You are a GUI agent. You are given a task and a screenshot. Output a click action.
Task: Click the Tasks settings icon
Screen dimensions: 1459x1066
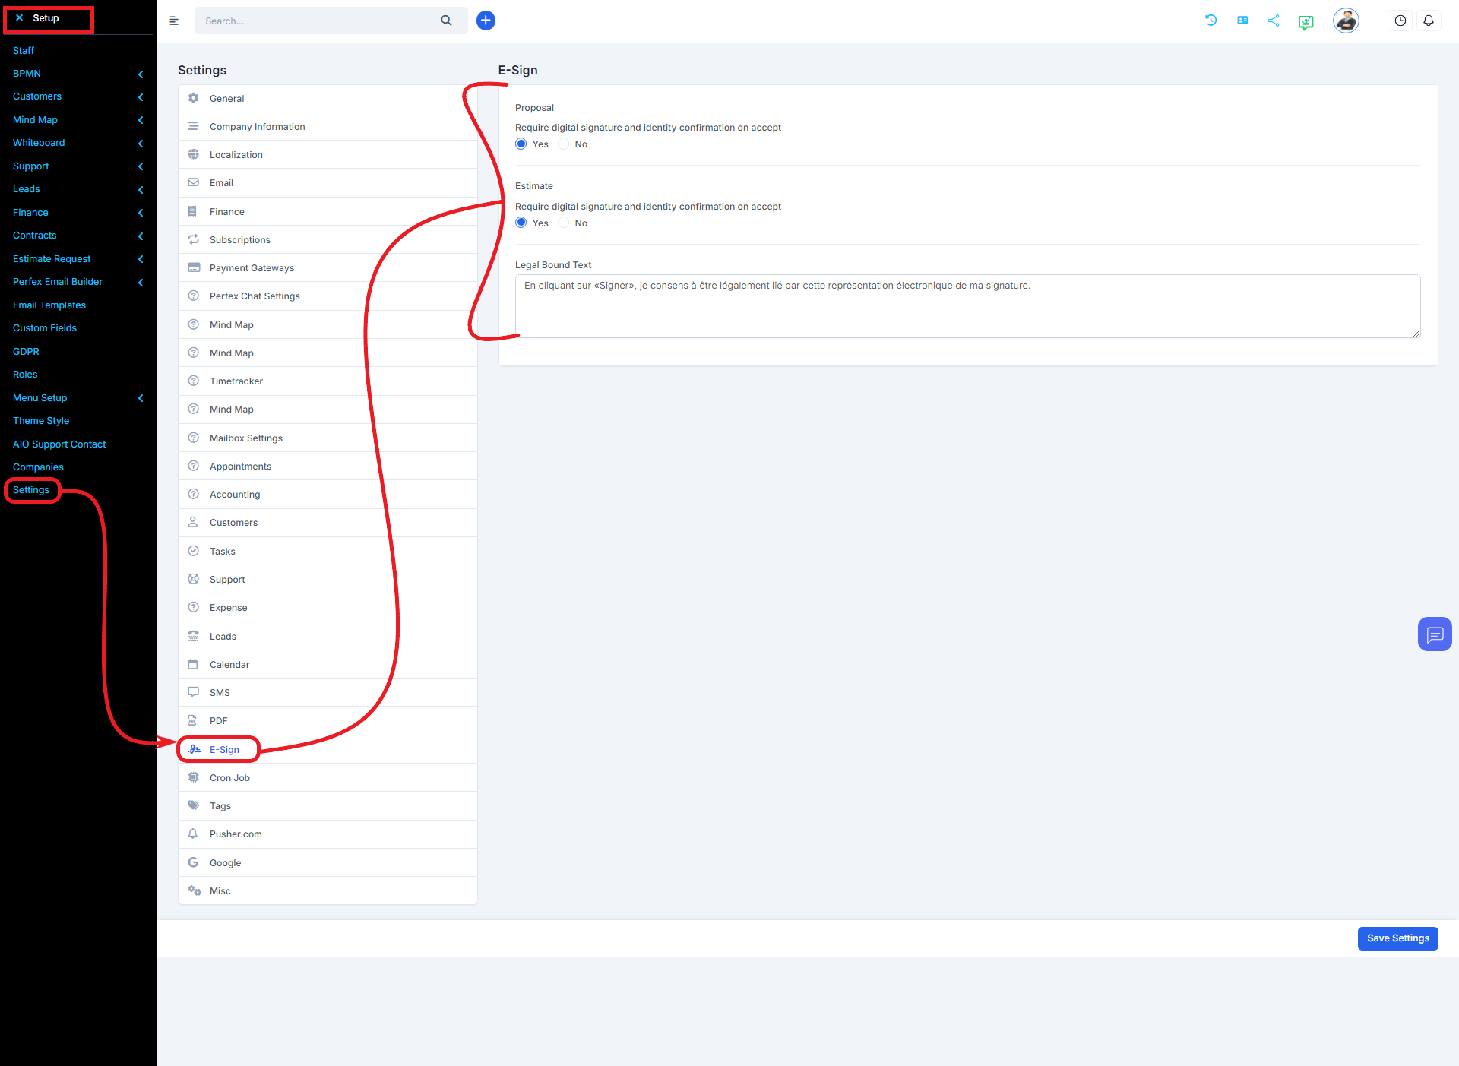pyautogui.click(x=194, y=551)
